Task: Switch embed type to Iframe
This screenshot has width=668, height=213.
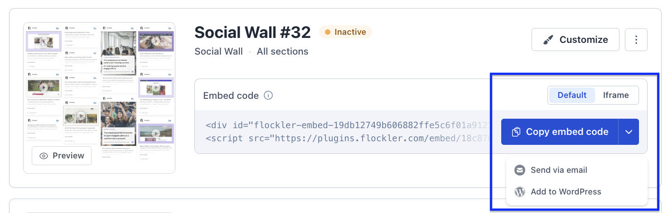Action: pos(616,95)
